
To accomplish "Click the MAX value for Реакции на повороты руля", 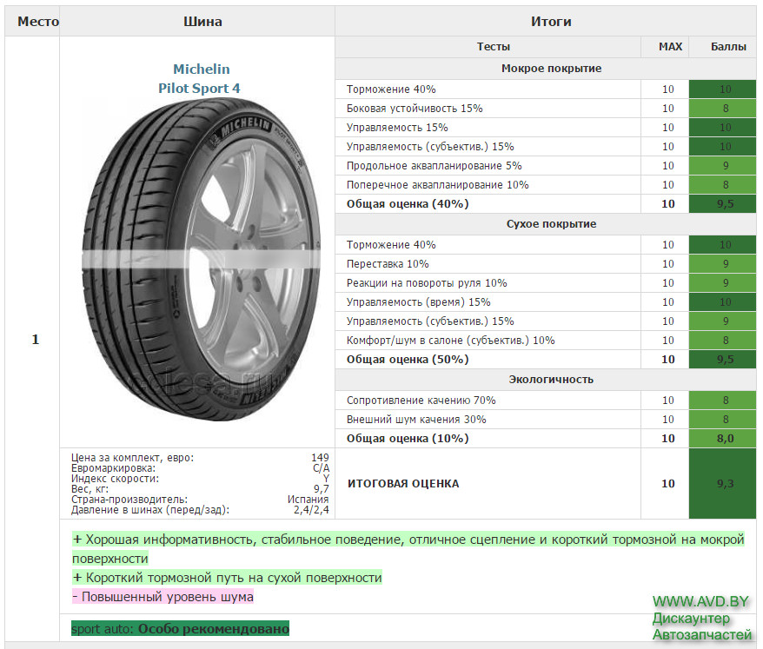I will pyautogui.click(x=667, y=283).
